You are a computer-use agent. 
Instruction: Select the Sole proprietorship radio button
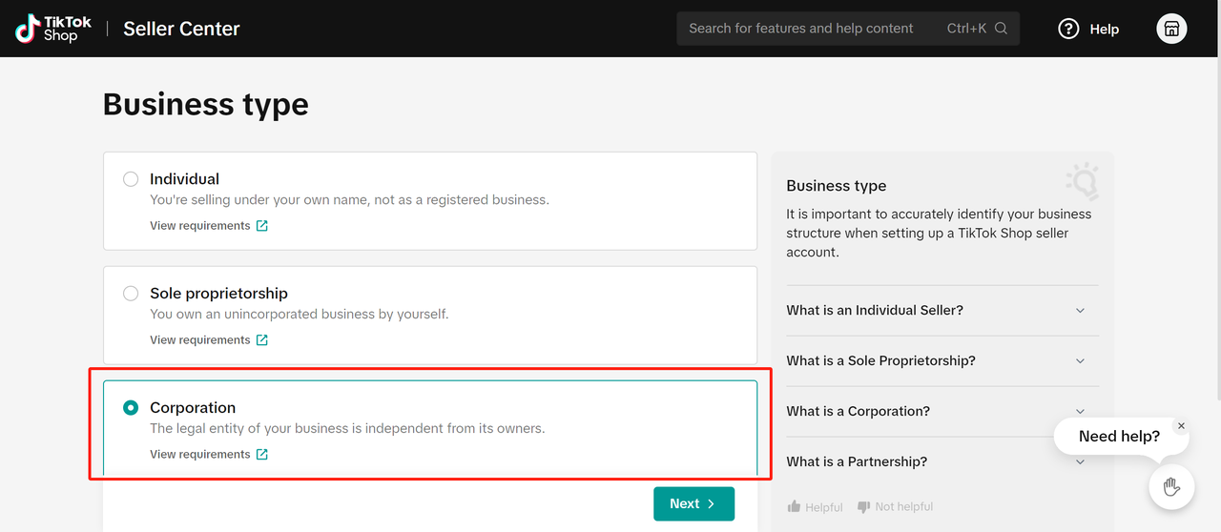(131, 294)
